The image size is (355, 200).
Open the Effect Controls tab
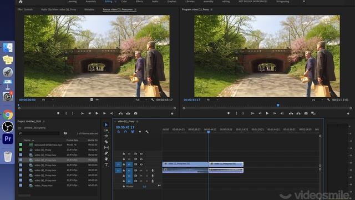(25, 9)
